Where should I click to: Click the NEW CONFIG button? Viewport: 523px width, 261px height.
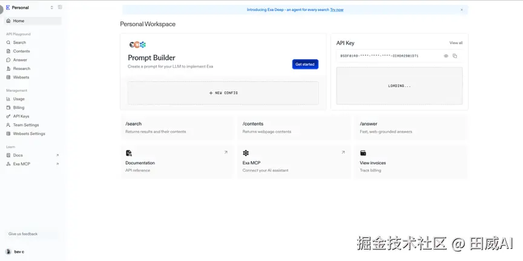tap(223, 93)
